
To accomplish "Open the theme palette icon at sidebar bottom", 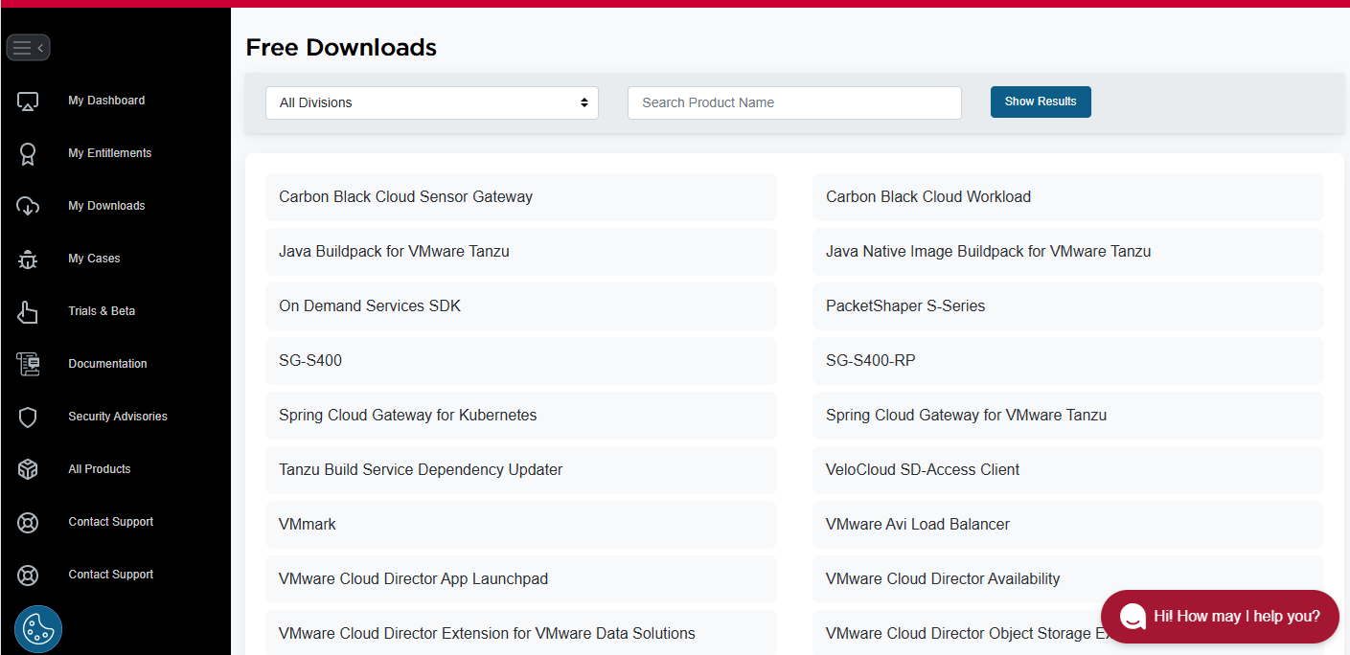I will coord(37,628).
